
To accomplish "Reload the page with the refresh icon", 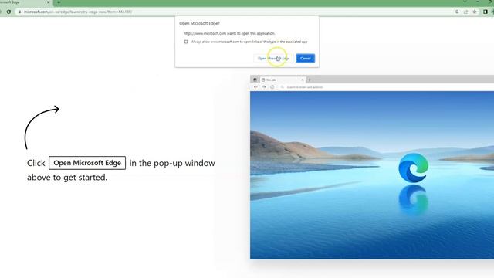I will coord(8,12).
